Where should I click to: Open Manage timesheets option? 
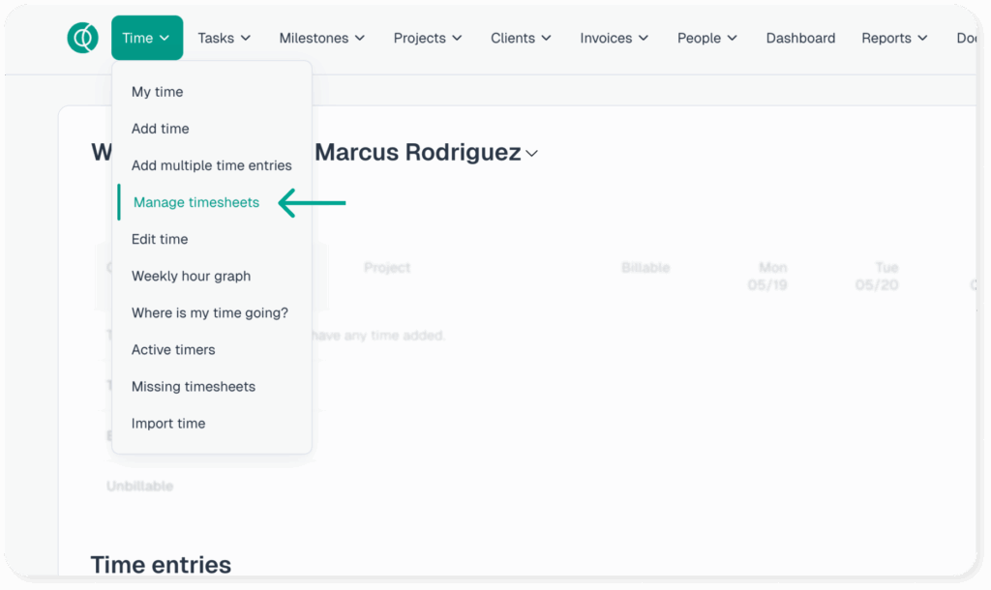click(x=196, y=202)
